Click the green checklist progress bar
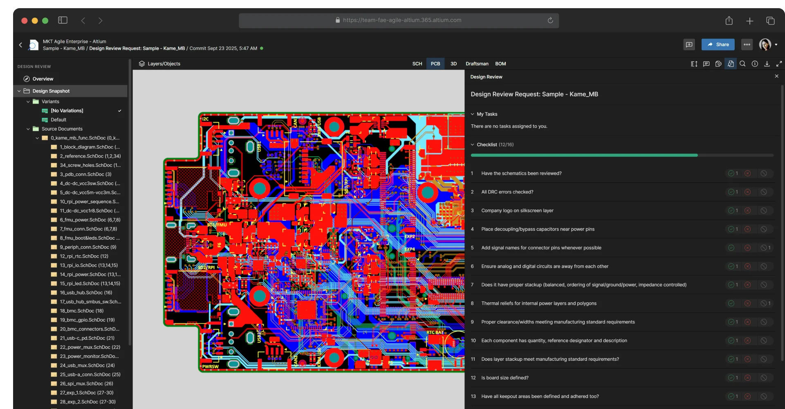The height and width of the screenshot is (409, 785). [x=584, y=155]
